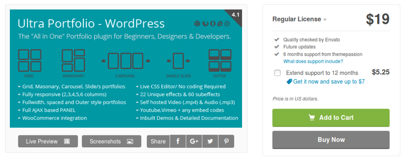405x160 pixels.
Task: Click 'Live CSS Editor/ No coding Required' text
Action: coord(183,86)
